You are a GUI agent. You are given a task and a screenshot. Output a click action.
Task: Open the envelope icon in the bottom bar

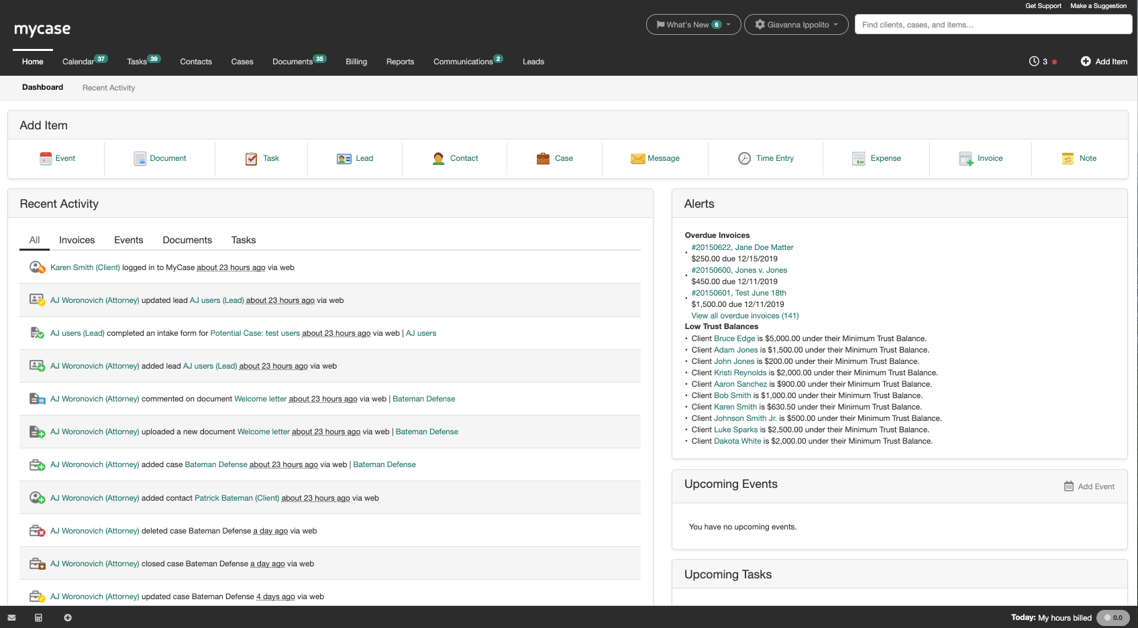click(11, 617)
